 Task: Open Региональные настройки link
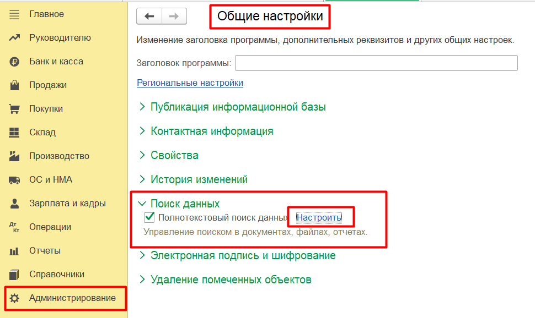(190, 83)
